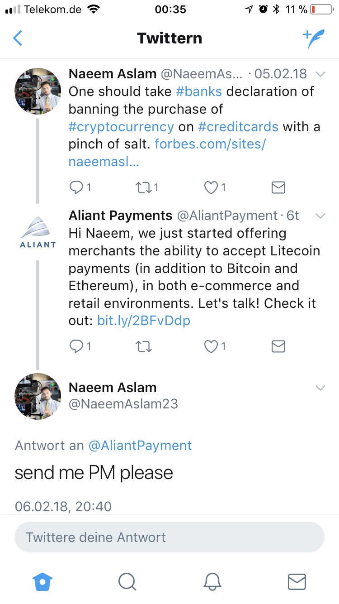Retweet Naeem's cryptocurrency tweet
This screenshot has height=604, width=339.
coord(143,187)
